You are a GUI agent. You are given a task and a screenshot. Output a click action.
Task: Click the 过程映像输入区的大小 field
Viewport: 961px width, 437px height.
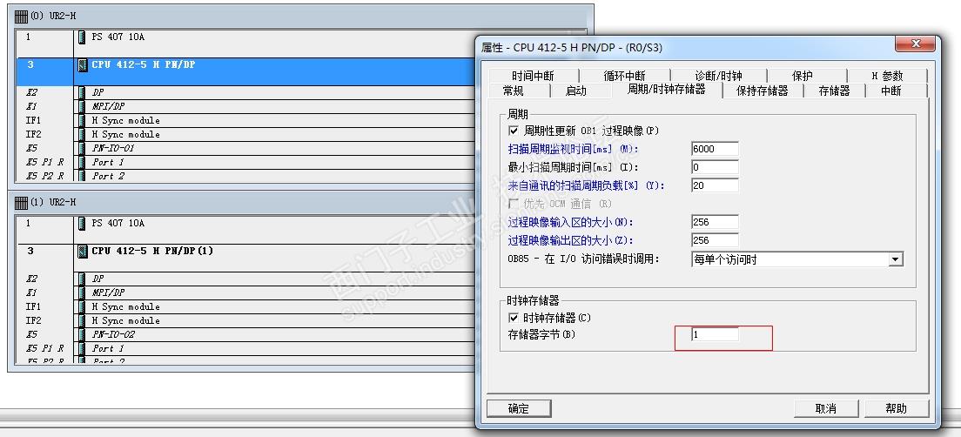click(x=715, y=222)
